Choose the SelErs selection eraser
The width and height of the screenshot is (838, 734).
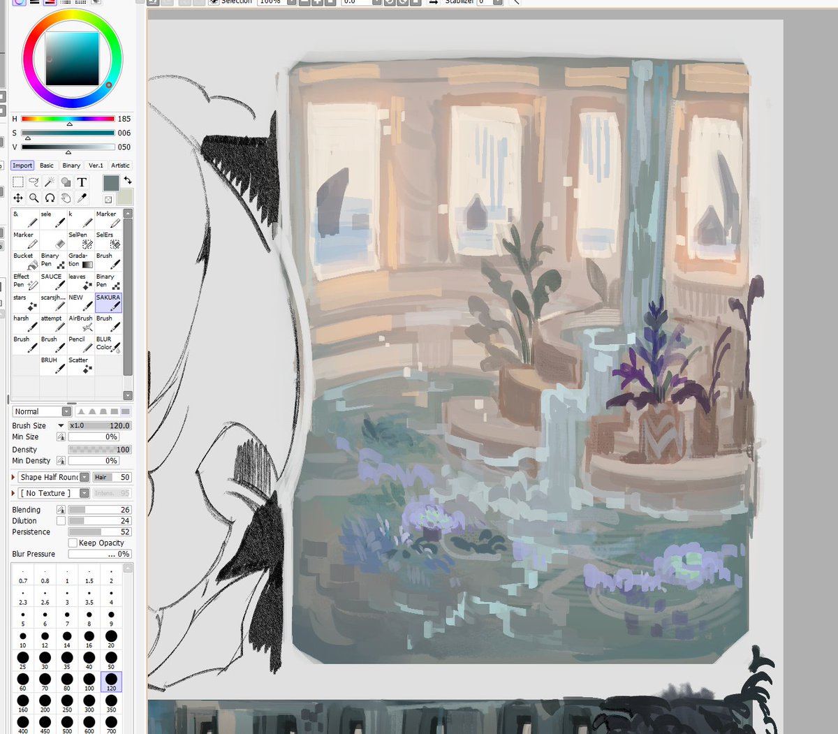(x=109, y=240)
